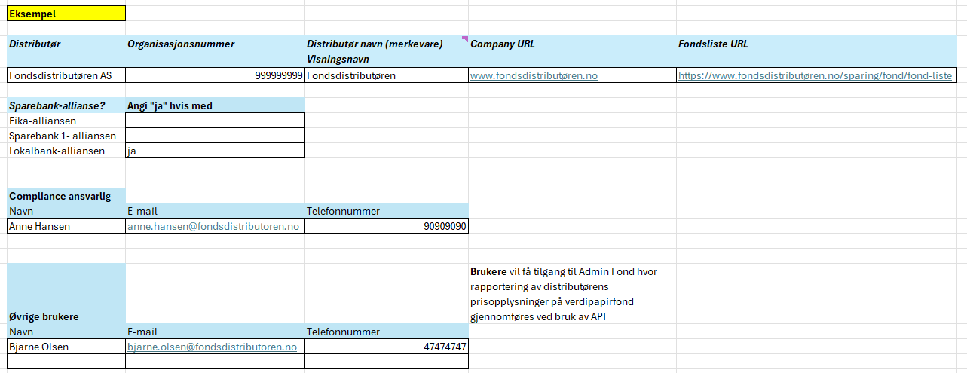Select the Distributør navn (merkevare) header
The width and height of the screenshot is (967, 373).
pos(387,51)
